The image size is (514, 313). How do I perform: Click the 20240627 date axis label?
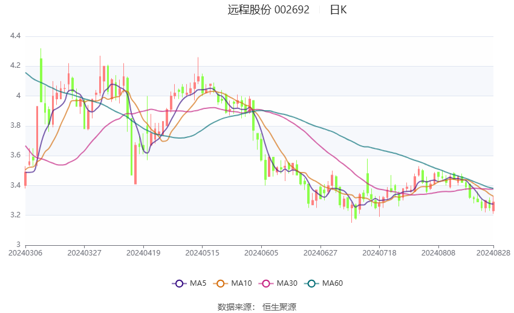(320, 253)
